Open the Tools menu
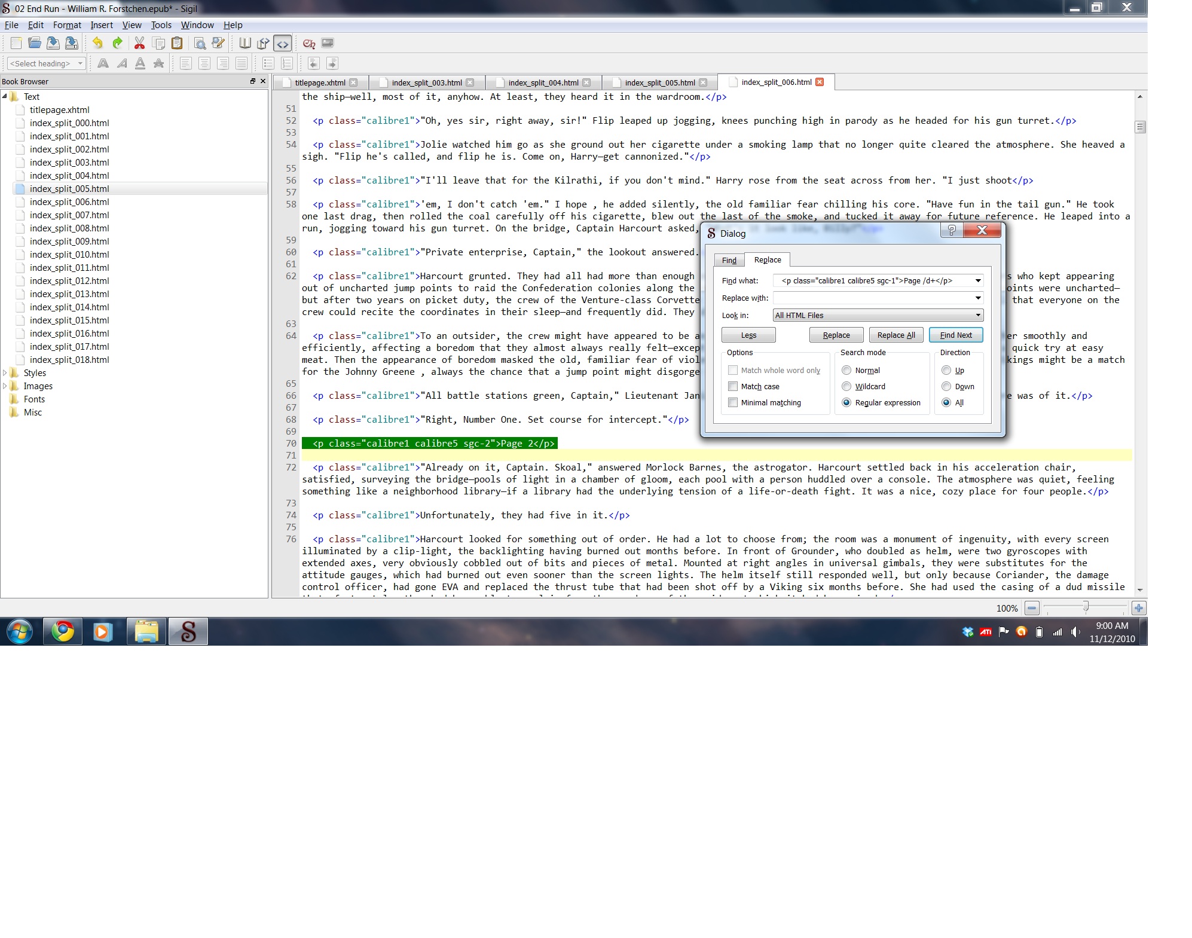This screenshot has height=938, width=1192. pos(161,25)
